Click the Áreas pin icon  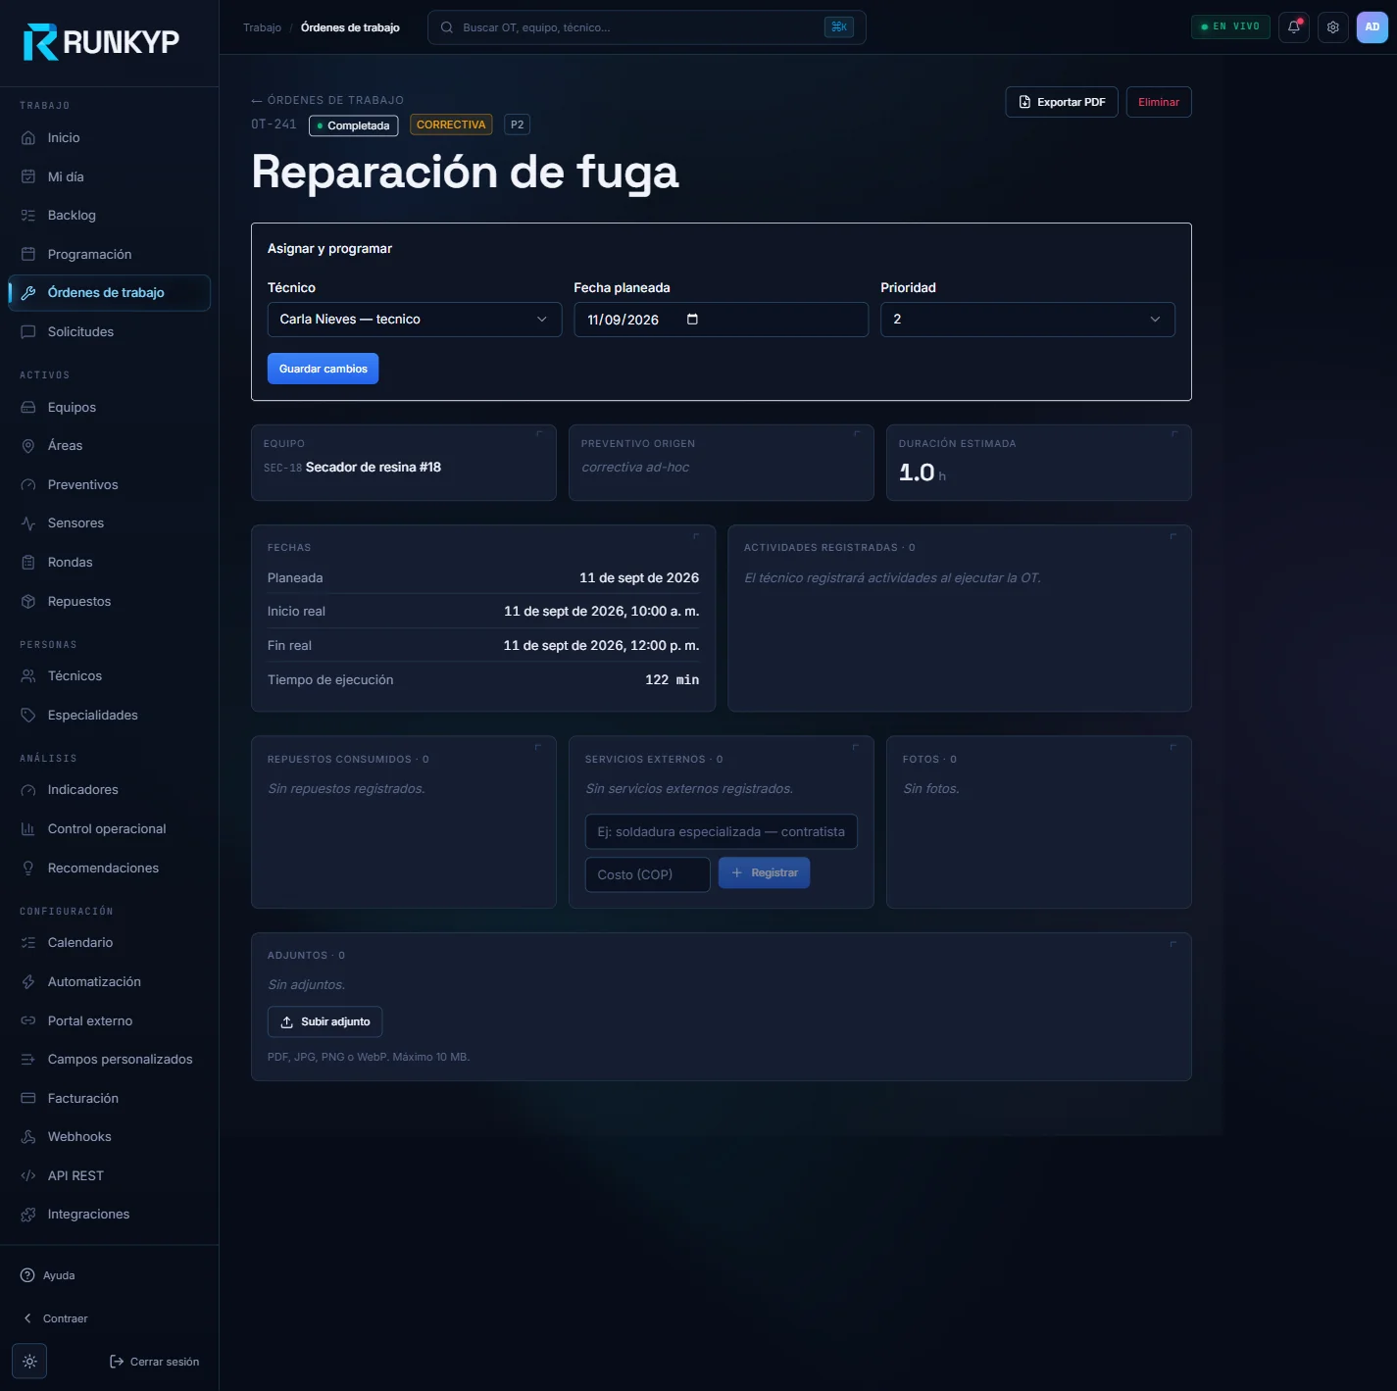28,446
